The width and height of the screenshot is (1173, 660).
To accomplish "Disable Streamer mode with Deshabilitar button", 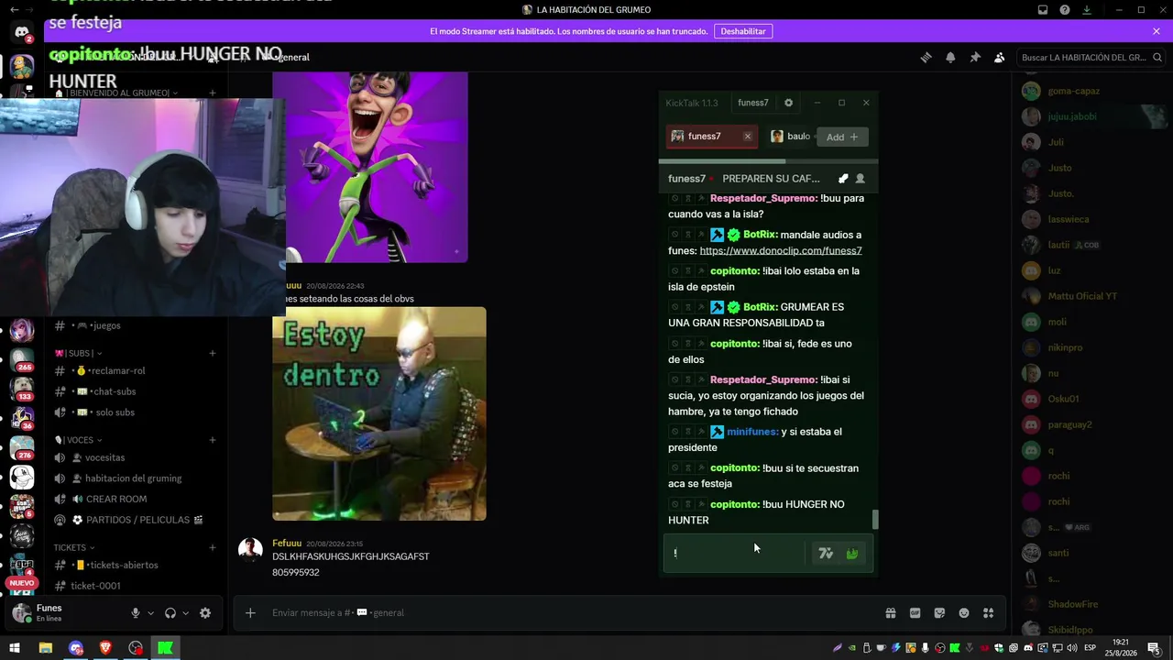I will pos(743,31).
